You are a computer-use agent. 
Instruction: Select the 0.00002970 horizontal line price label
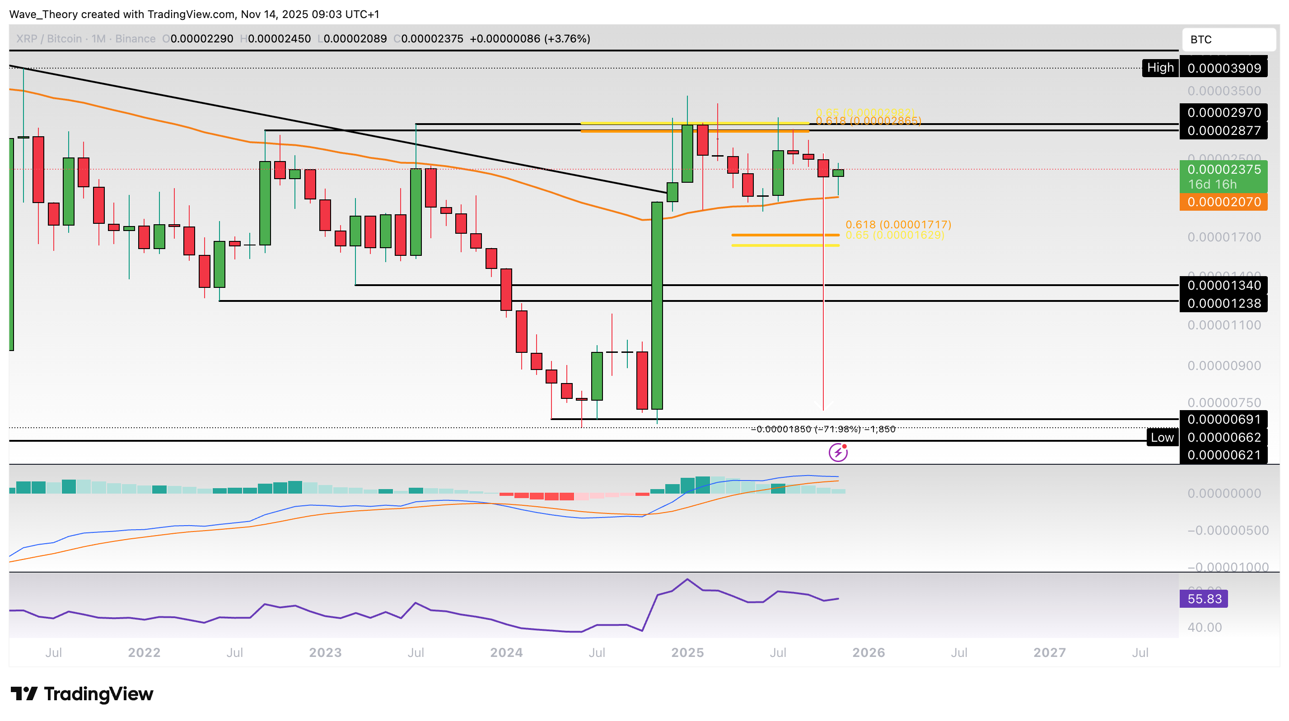[x=1224, y=112]
